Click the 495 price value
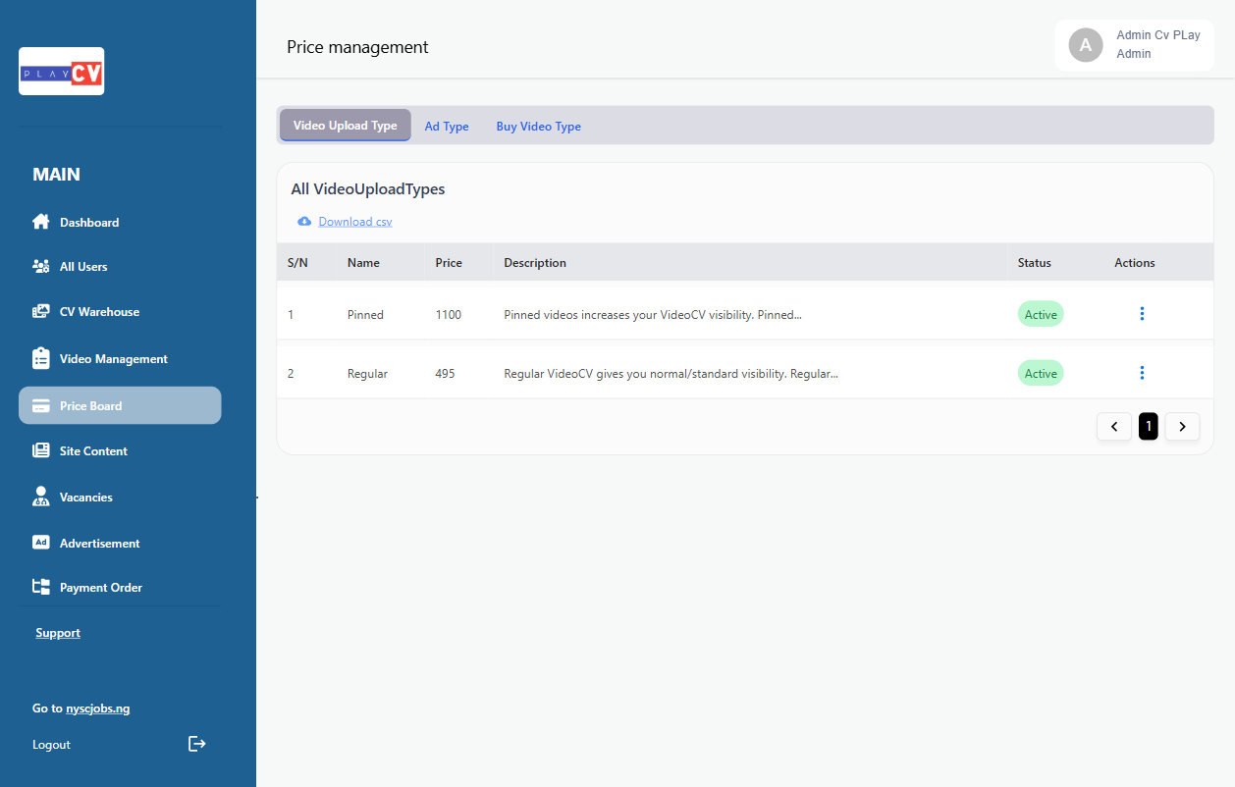Image resolution: width=1235 pixels, height=787 pixels. (x=445, y=373)
